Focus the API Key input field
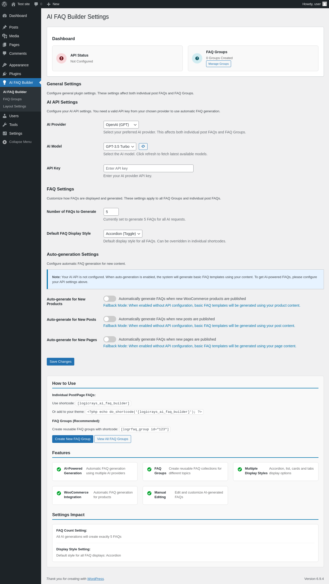The image size is (329, 584). [x=148, y=168]
